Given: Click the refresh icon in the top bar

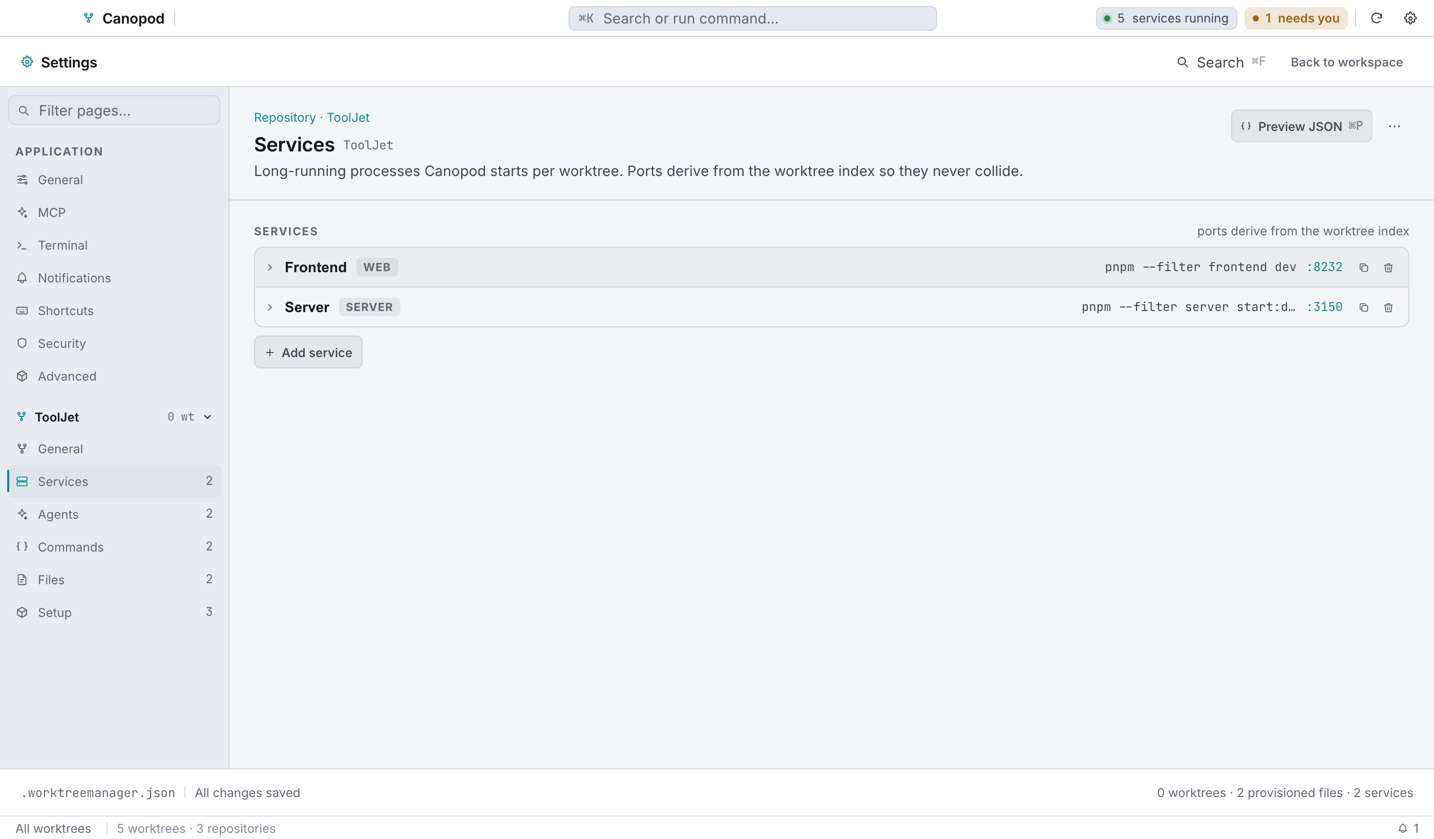Looking at the screenshot, I should tap(1377, 18).
